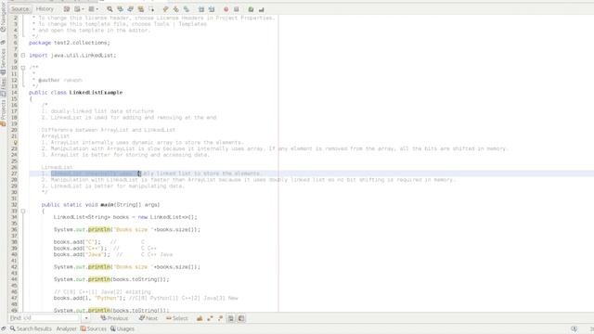The height and width of the screenshot is (334, 594).
Task: Click the main method name
Action: (107, 205)
